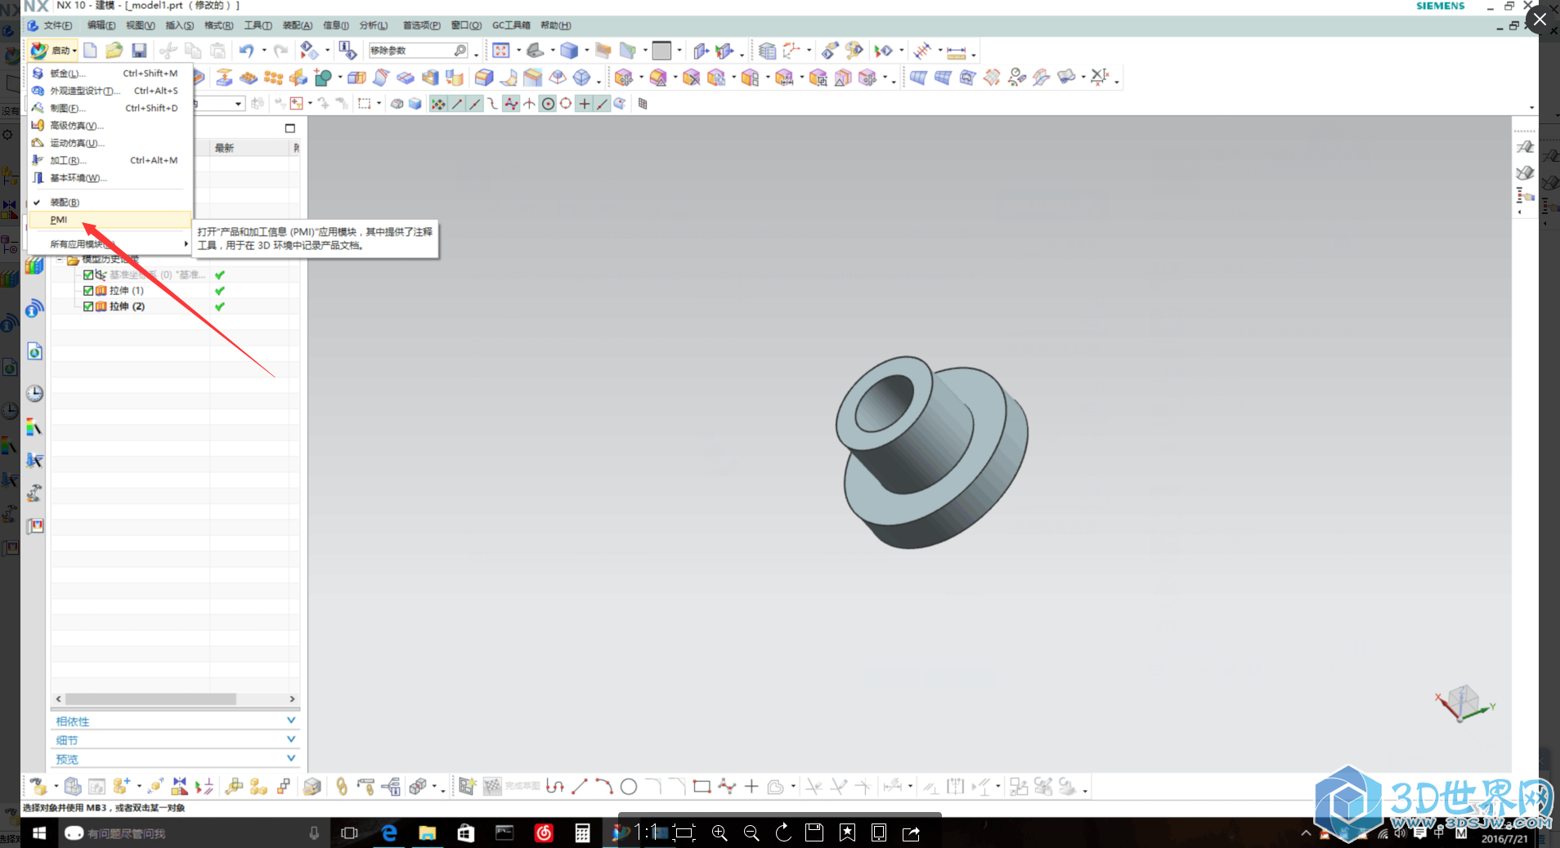Toggle the Point on Curve snap option
This screenshot has width=1560, height=848.
(x=602, y=104)
